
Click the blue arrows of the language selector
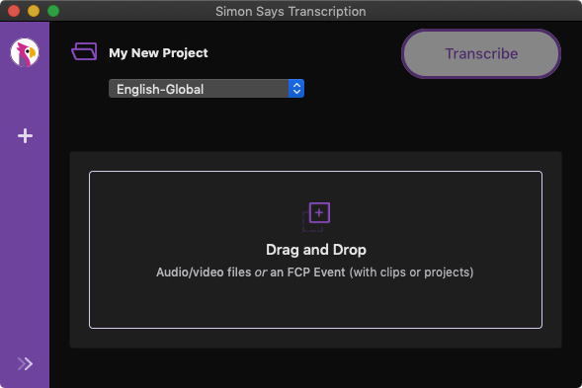click(296, 89)
